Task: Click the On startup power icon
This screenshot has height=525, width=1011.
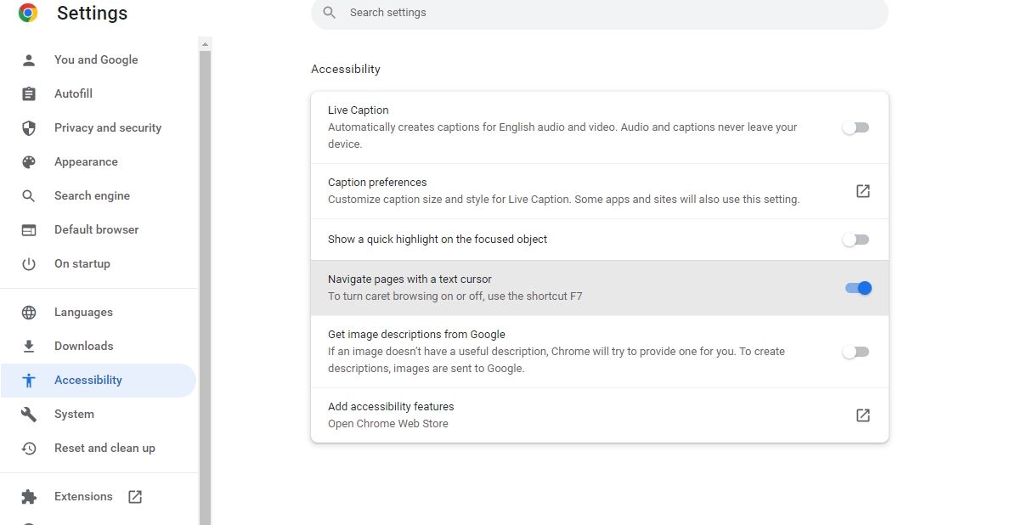Action: pos(29,263)
